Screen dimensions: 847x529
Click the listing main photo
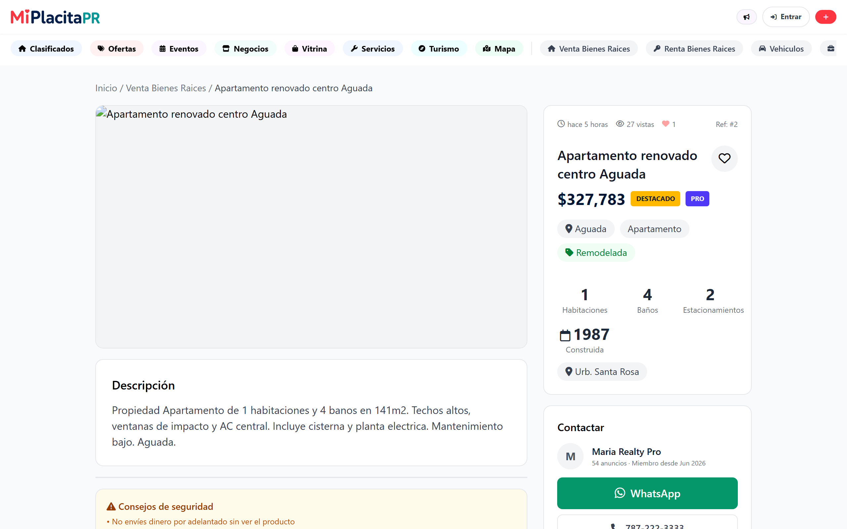tap(311, 227)
